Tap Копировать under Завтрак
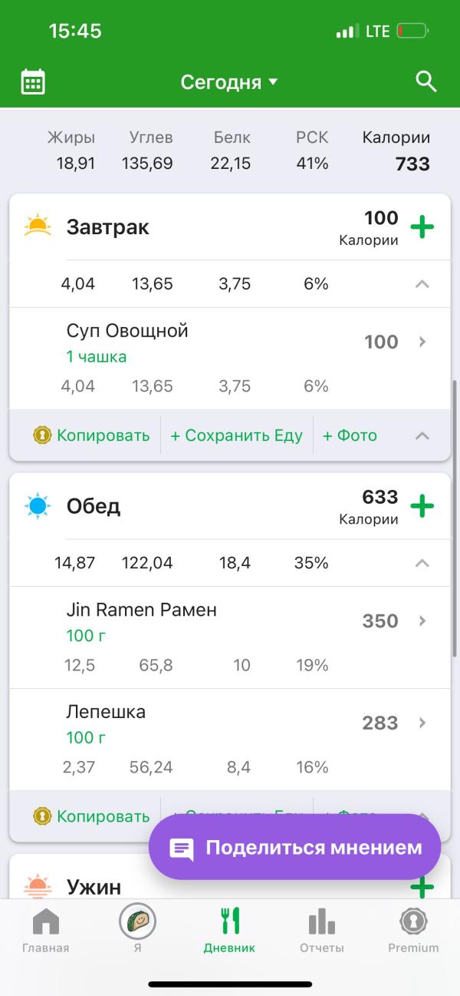The width and height of the screenshot is (460, 996). (x=91, y=435)
